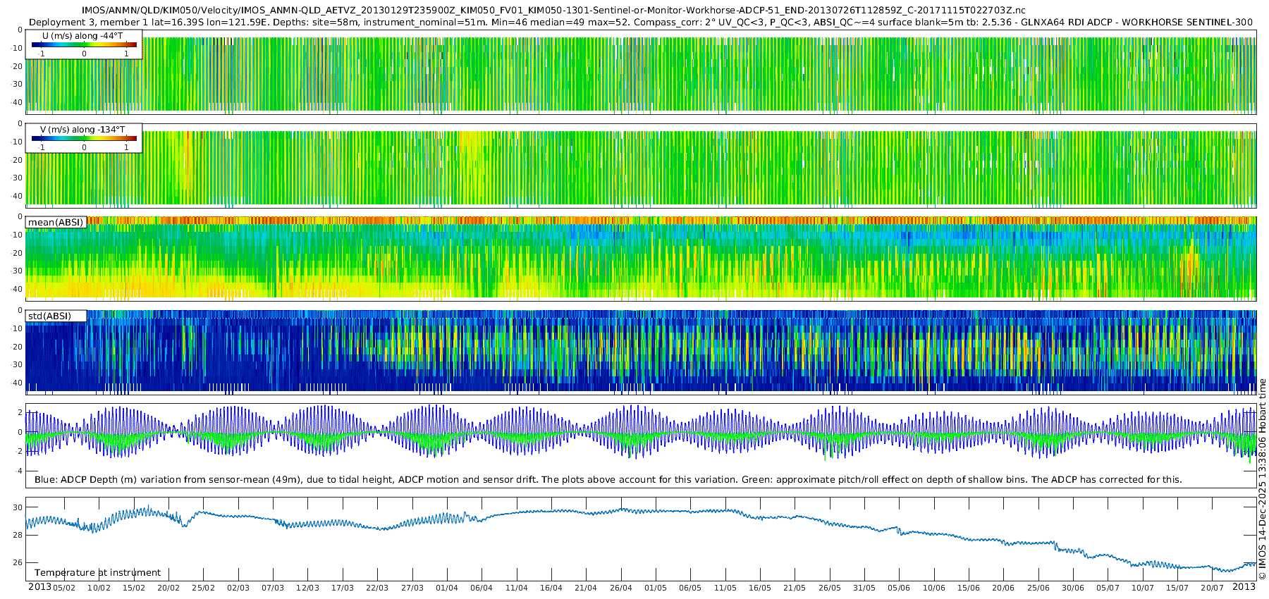Click the Deployment 3 metadata line

pos(640,23)
